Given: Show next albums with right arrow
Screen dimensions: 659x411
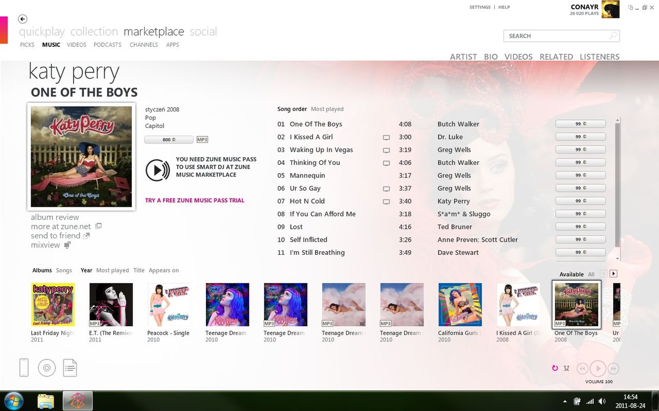Looking at the screenshot, I should pos(613,274).
